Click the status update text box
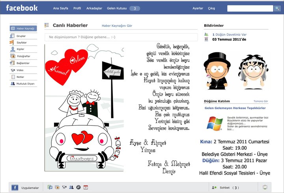The image size is (284, 193). click(x=121, y=37)
